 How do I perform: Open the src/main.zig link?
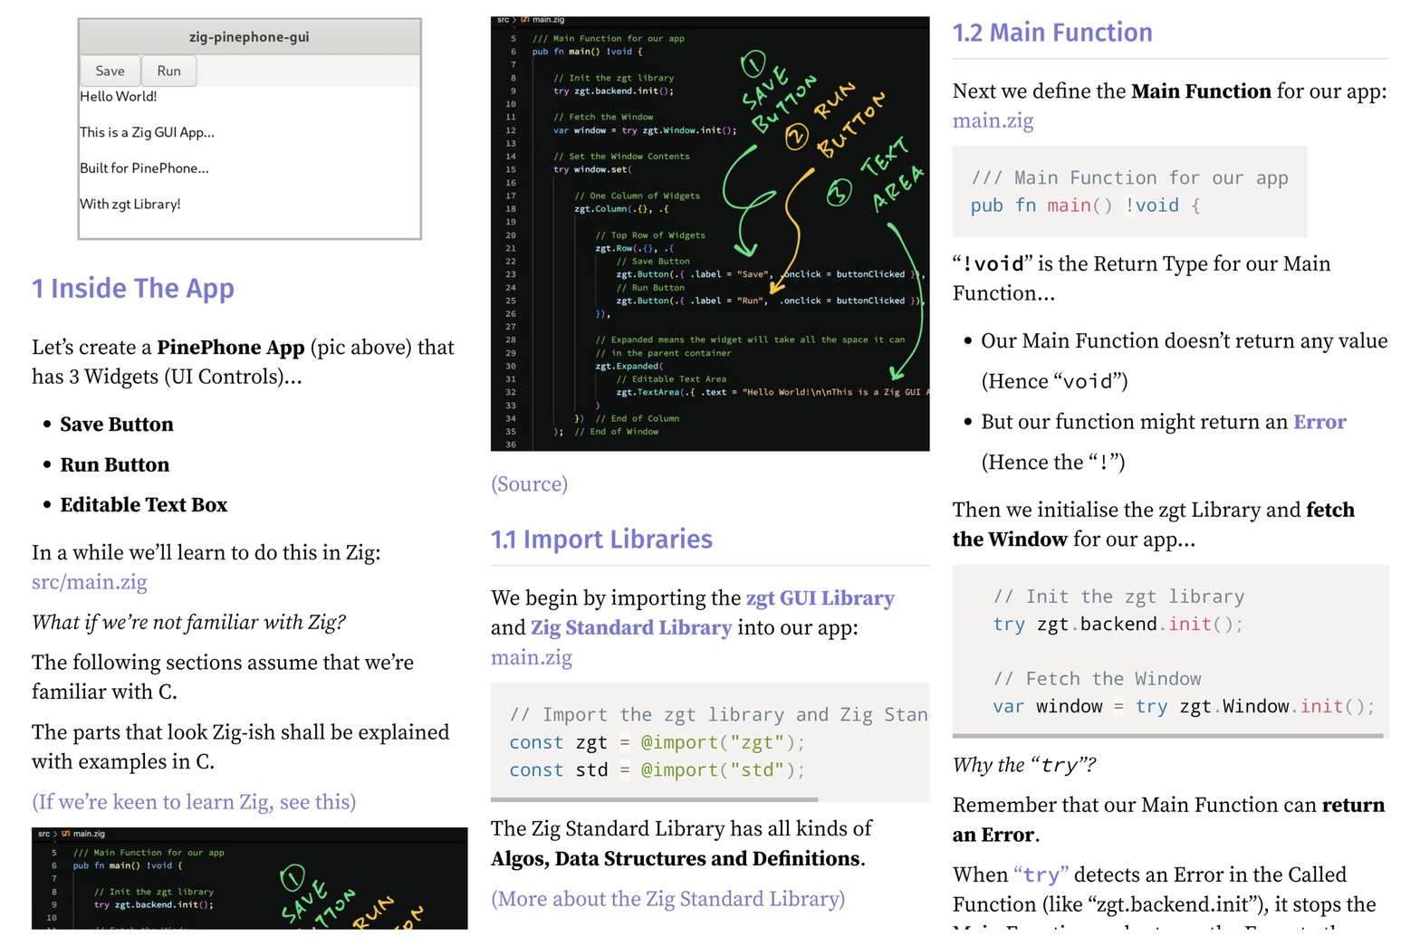tap(89, 582)
